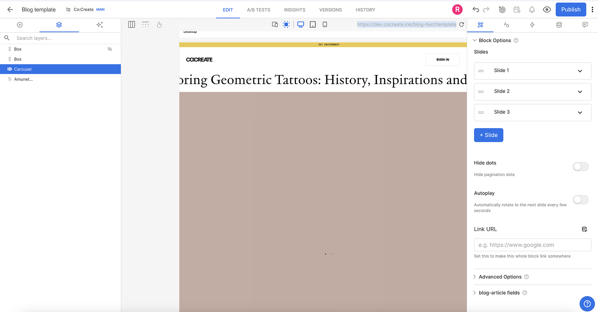
Task: Click the + Slide button
Action: (x=488, y=135)
